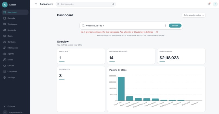Click the Canvas cloud icon

pos(5,66)
